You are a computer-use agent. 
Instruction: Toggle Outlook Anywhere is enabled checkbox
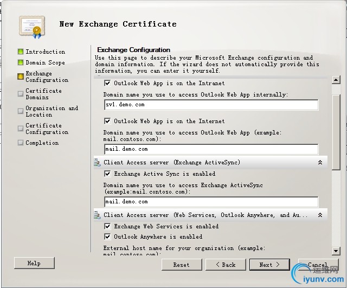(107, 236)
